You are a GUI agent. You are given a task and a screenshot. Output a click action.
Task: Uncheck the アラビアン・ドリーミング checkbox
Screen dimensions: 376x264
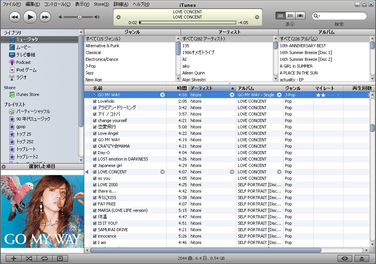pos(95,108)
